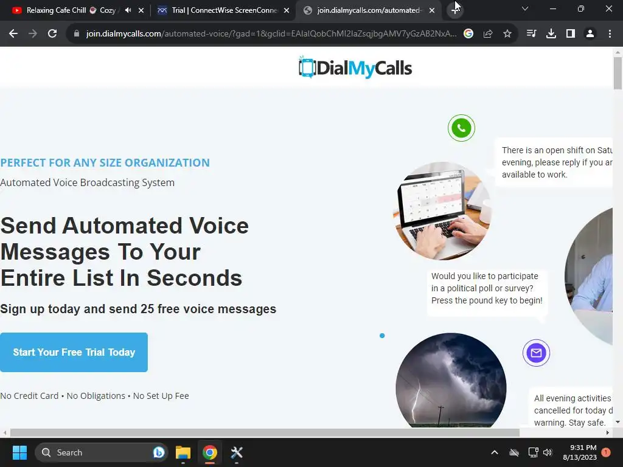The height and width of the screenshot is (467, 623).
Task: Close the Relaxing Cafe Chill tab
Action: point(141,10)
